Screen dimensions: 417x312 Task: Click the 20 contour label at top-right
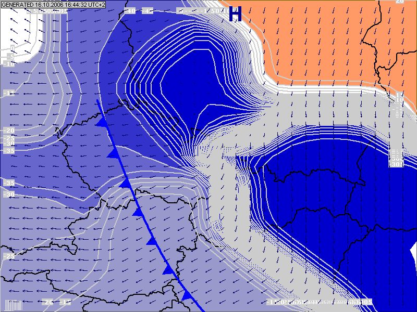coord(400,2)
